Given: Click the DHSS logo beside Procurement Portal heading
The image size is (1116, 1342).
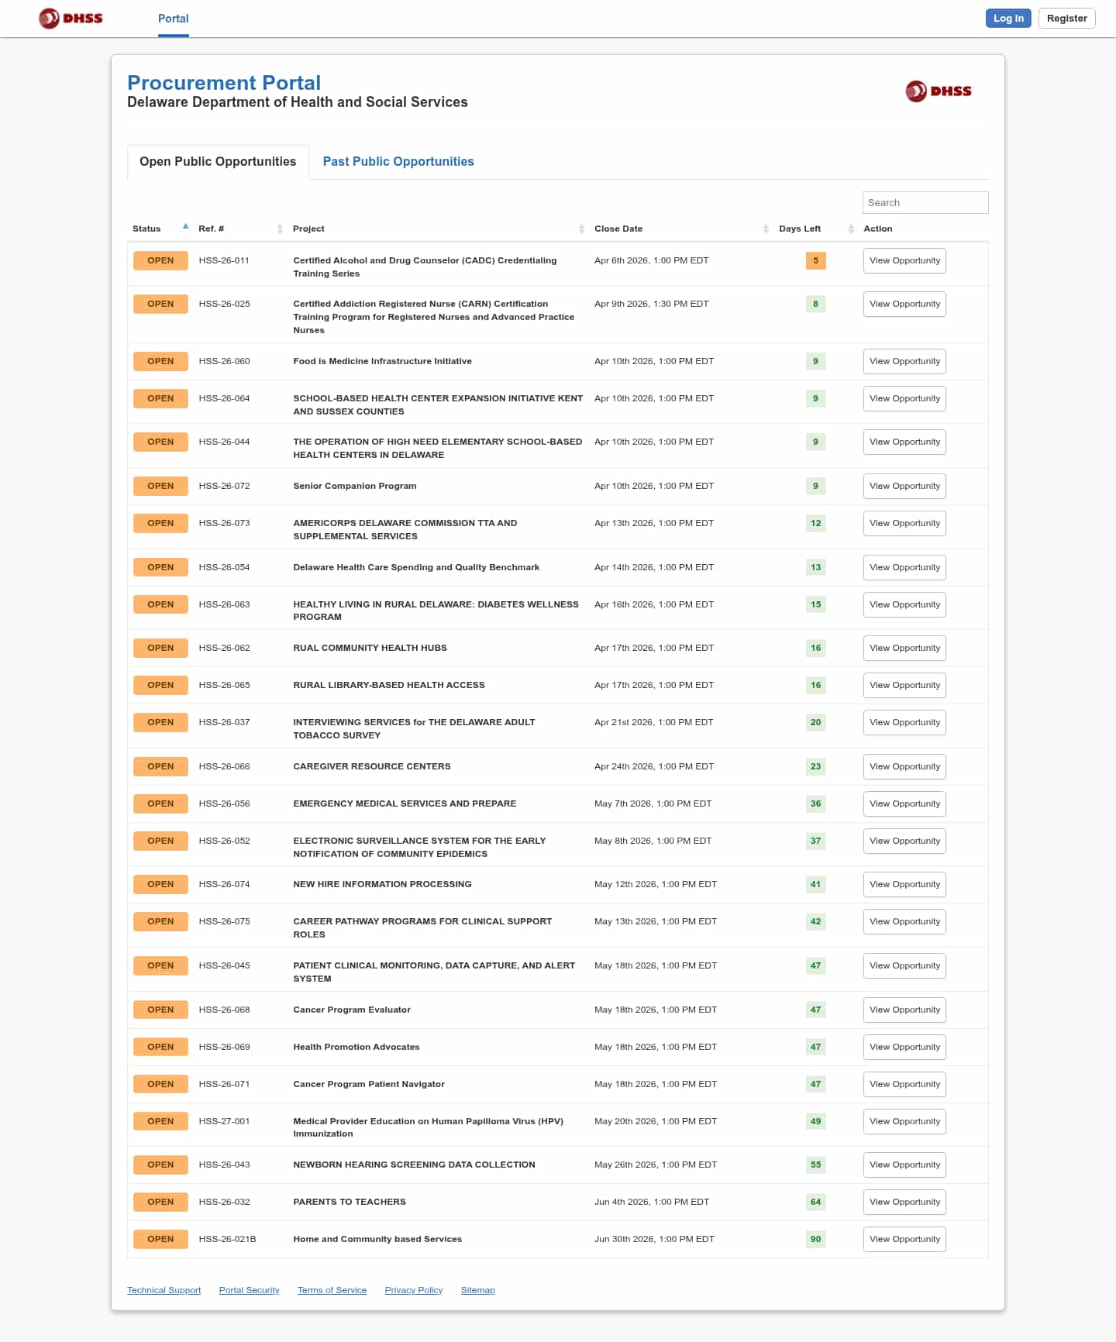Looking at the screenshot, I should tap(938, 91).
